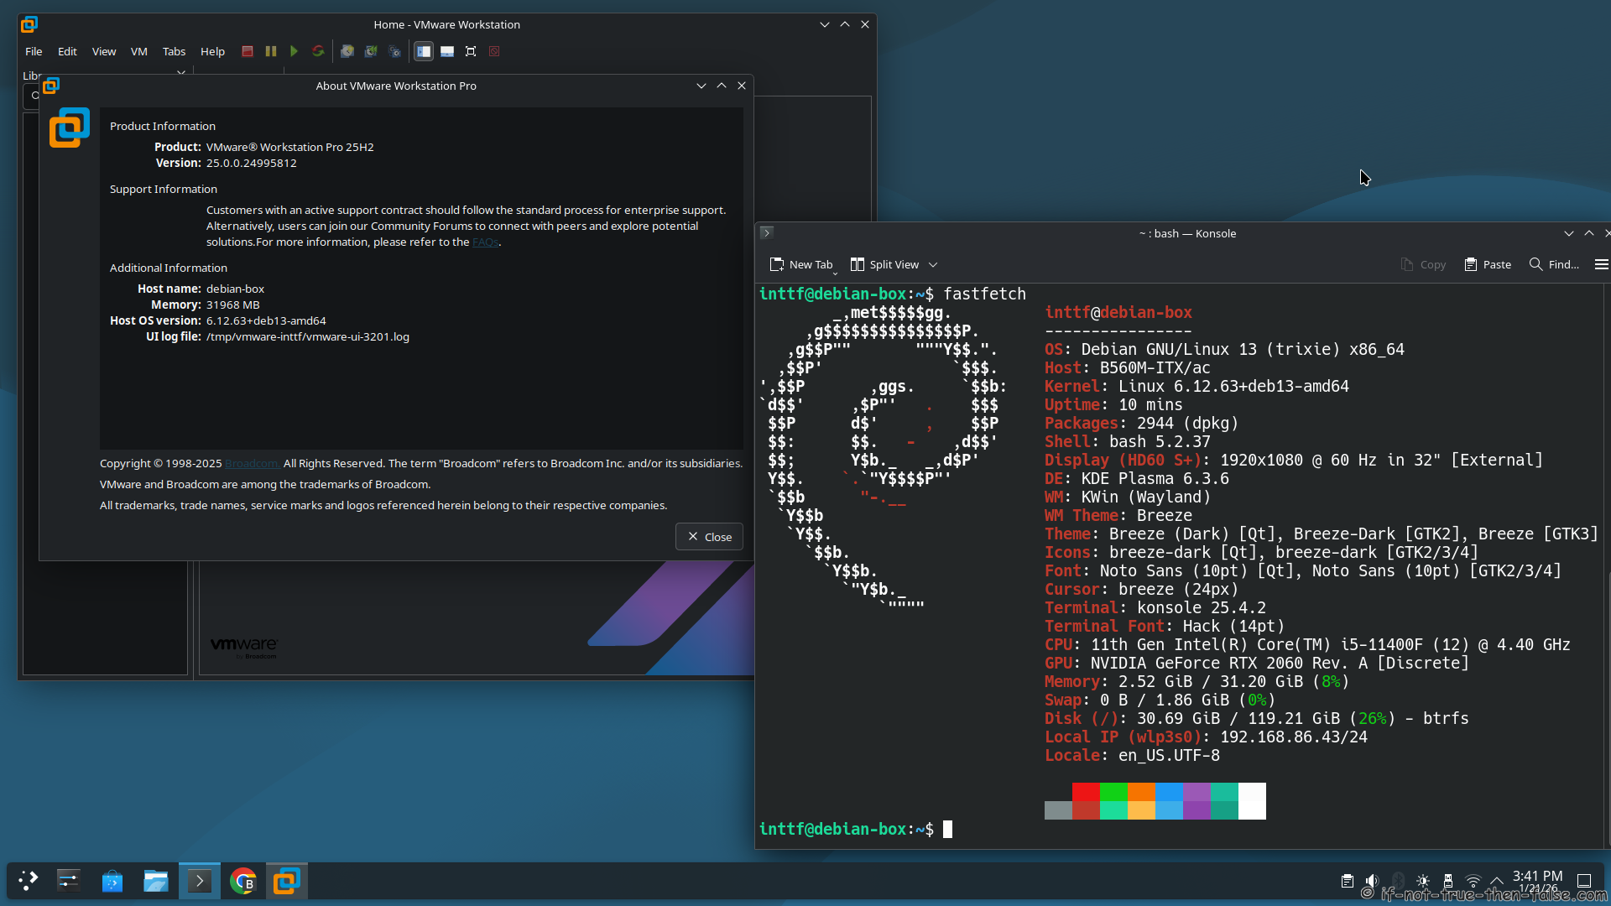Click the FAQs link in Support Information
This screenshot has height=906, width=1611.
pyautogui.click(x=486, y=242)
